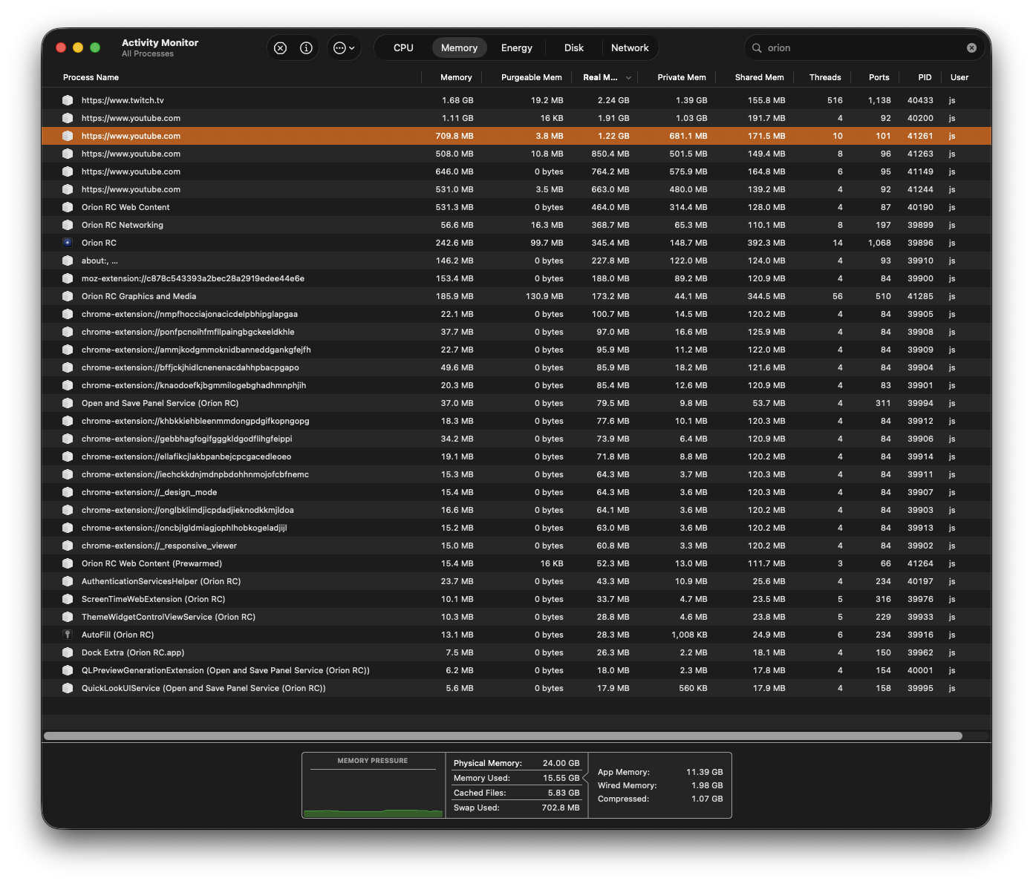Click the Physical Memory 24.00 GB entry
Viewport: 1033px width, 884px height.
point(517,763)
